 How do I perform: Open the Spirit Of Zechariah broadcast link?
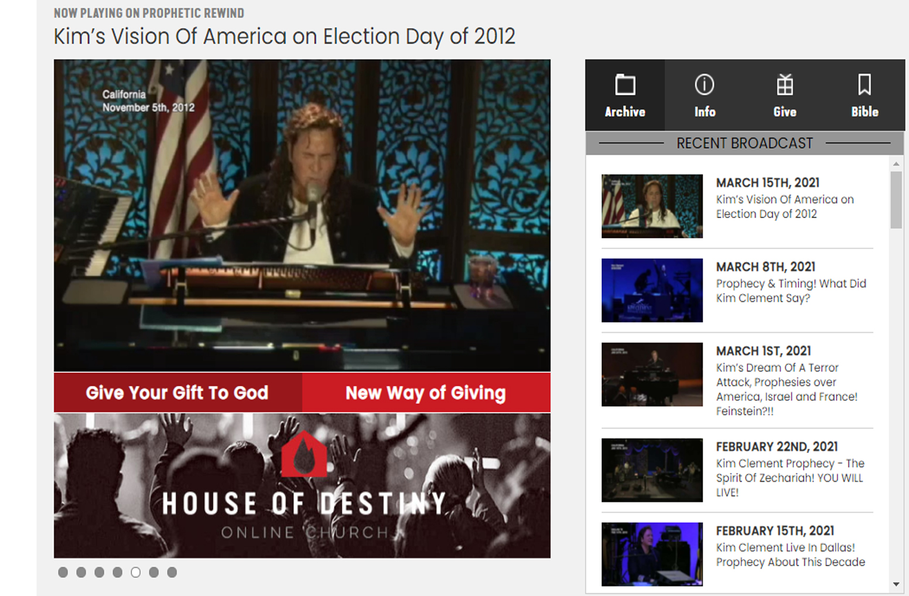pyautogui.click(x=790, y=478)
